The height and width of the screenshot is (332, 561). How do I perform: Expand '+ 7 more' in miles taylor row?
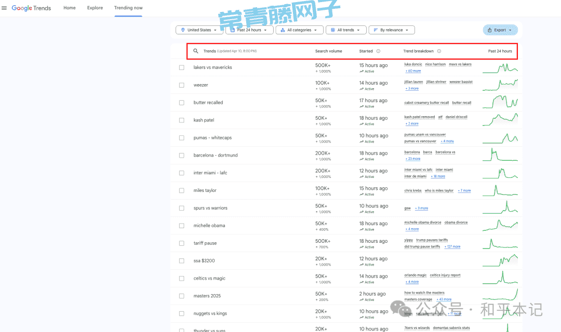[x=464, y=190]
